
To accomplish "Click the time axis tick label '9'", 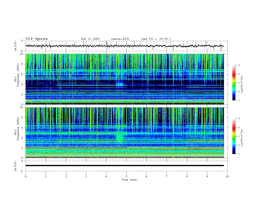I will pos(207,176).
